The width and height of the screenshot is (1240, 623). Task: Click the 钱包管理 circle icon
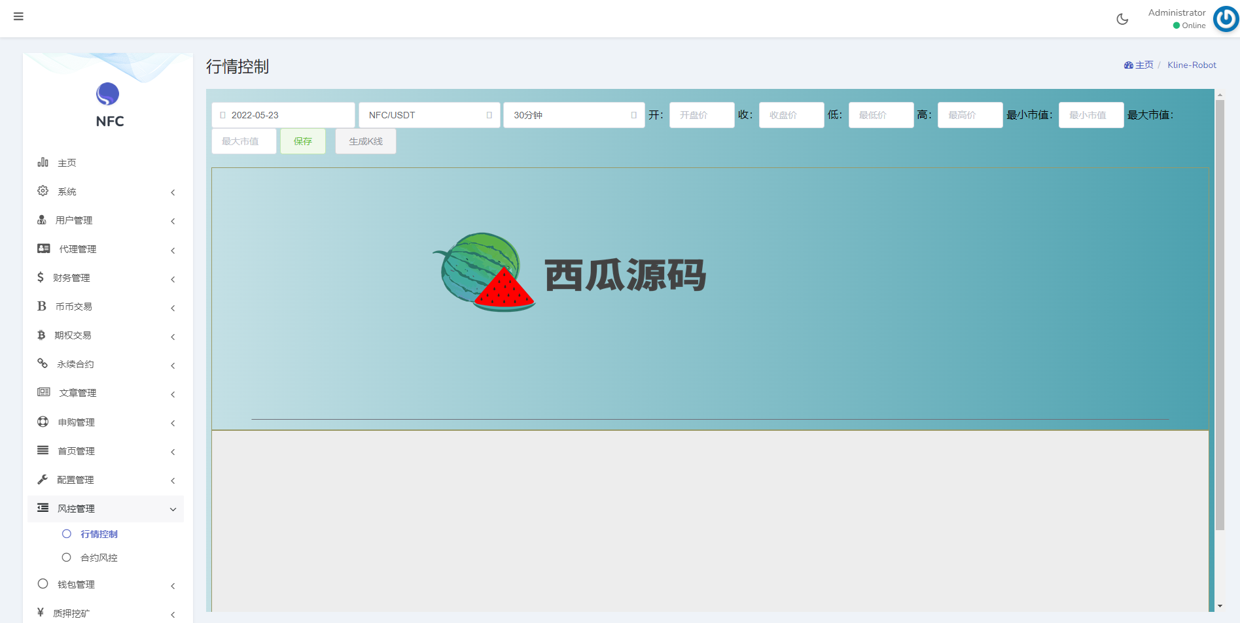(43, 584)
